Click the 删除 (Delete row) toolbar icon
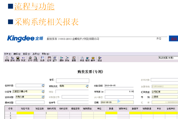Screen dimensions: 178x119 [62, 59]
